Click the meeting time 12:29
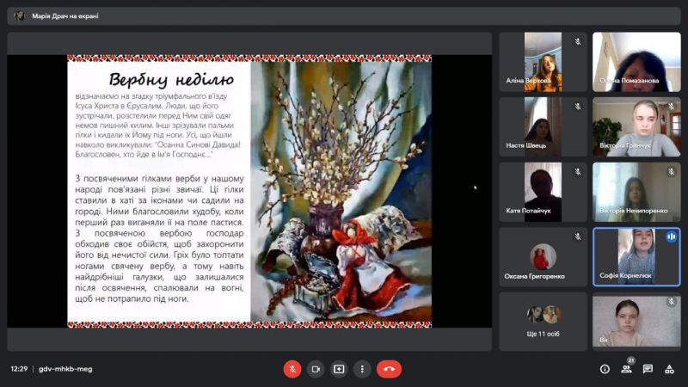This screenshot has height=387, width=688. [x=19, y=369]
